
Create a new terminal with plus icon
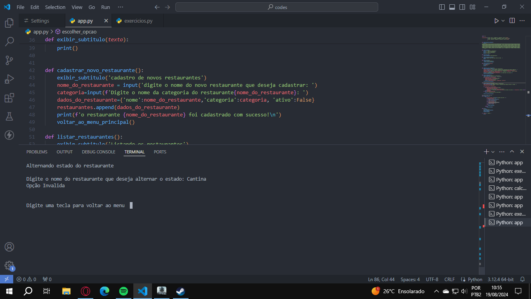tap(486, 151)
